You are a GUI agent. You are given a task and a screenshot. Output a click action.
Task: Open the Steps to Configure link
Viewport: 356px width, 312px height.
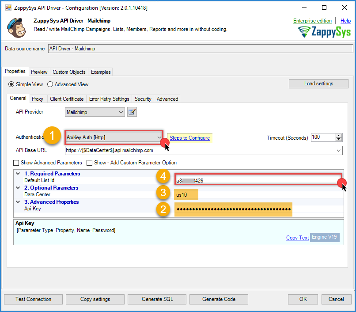click(x=190, y=138)
